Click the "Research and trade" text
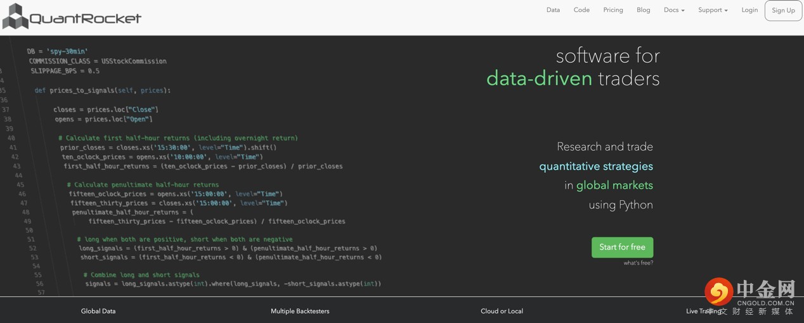804x323 pixels. (605, 147)
